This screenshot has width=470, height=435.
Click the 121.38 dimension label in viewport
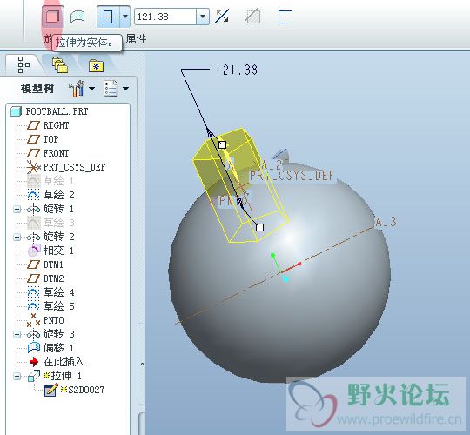(x=237, y=70)
